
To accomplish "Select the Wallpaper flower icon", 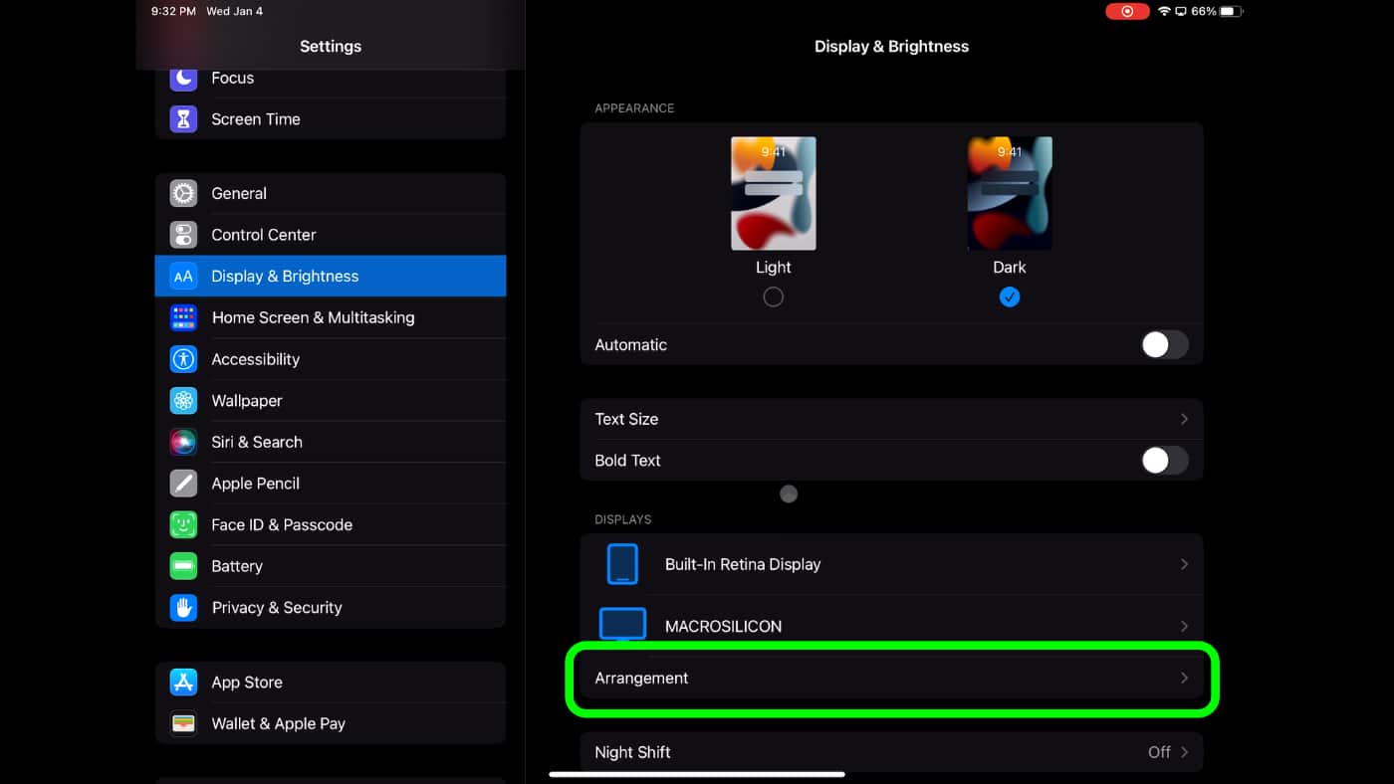I will (x=183, y=401).
